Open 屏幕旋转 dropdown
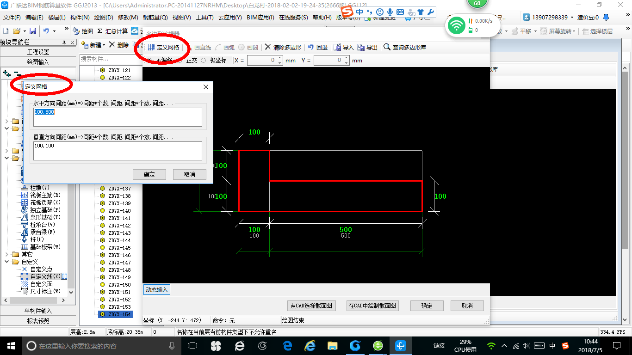The image size is (632, 355). [574, 31]
